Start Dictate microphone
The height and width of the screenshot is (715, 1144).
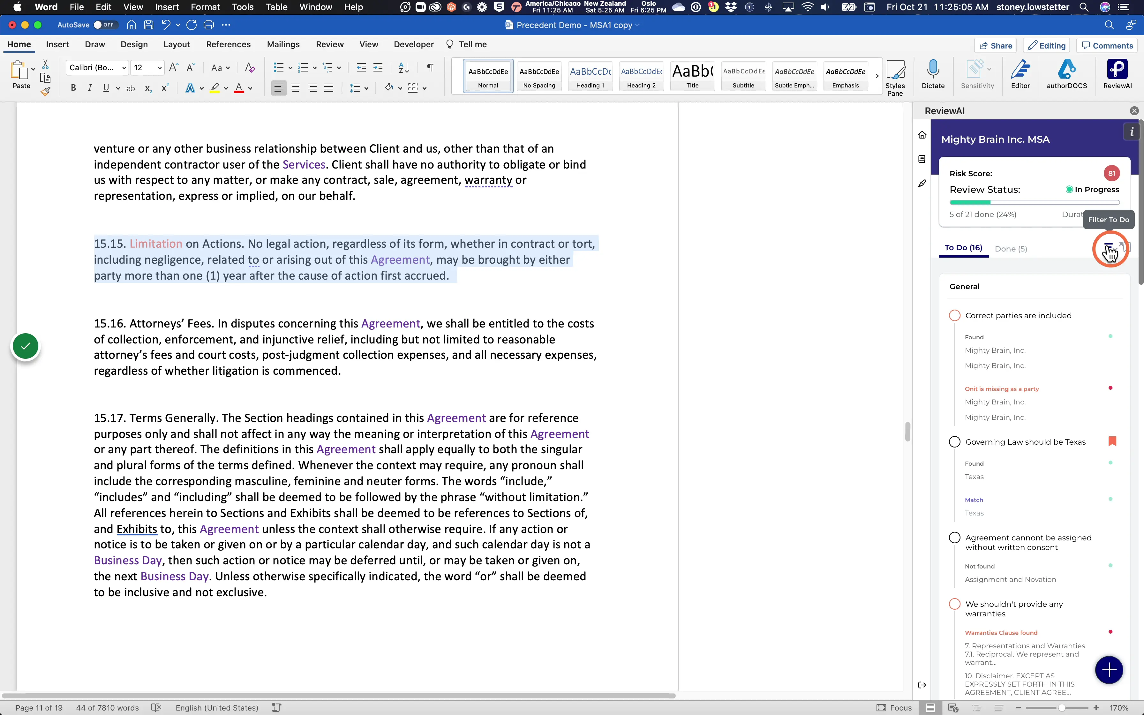(933, 74)
